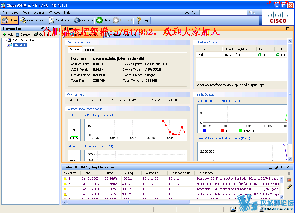Select syslog row 00:36:55 with ID 302021

[171, 189]
